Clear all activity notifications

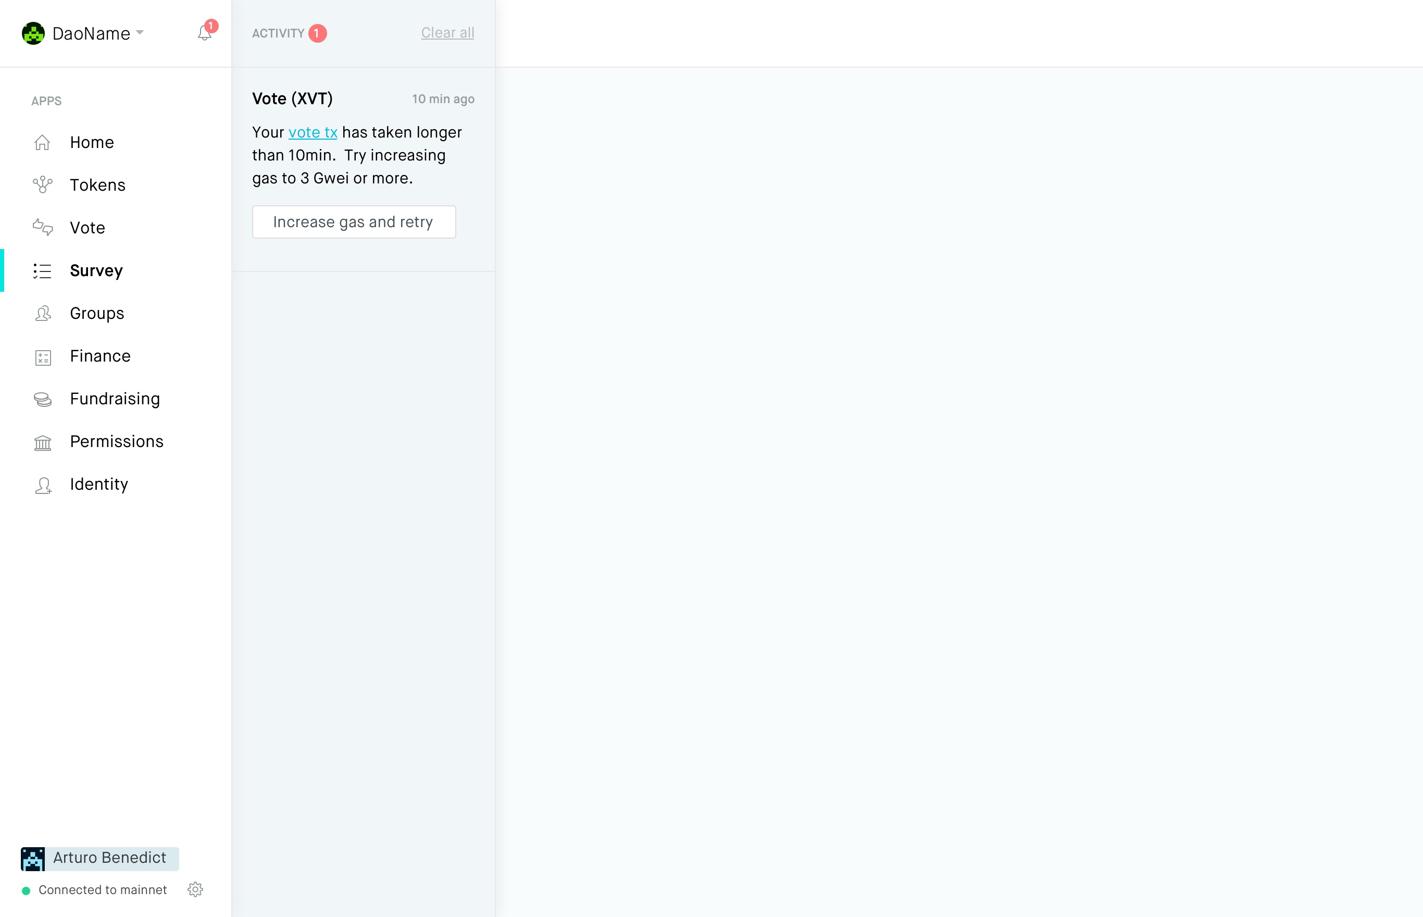(x=447, y=33)
